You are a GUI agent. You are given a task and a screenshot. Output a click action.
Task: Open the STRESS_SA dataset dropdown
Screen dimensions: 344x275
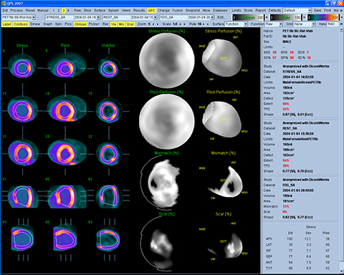click(72, 17)
